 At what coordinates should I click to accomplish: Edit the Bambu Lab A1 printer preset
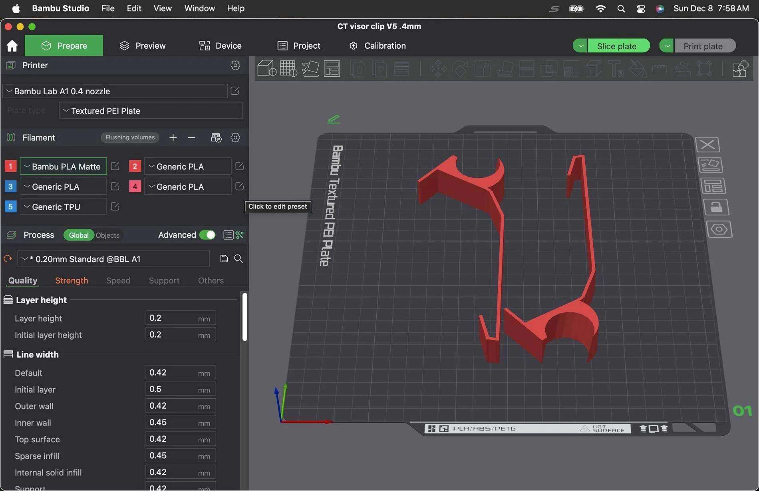(x=235, y=91)
